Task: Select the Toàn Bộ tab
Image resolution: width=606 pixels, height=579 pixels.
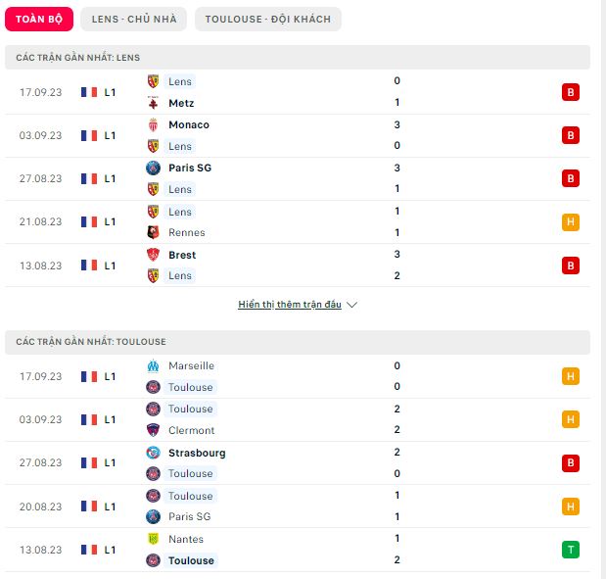Action: (x=39, y=19)
